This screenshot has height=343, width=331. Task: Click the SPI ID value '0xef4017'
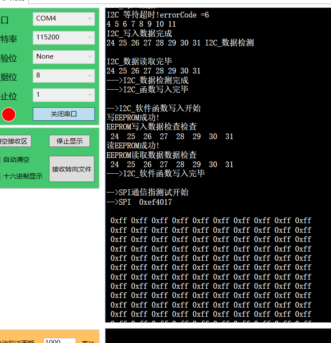coord(156,202)
